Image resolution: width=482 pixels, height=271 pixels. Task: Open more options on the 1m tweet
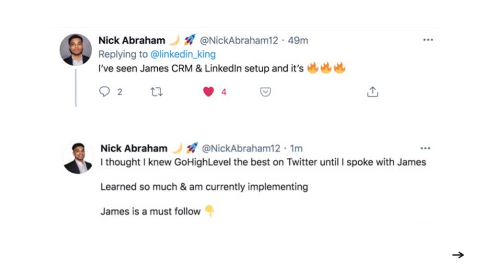425,148
